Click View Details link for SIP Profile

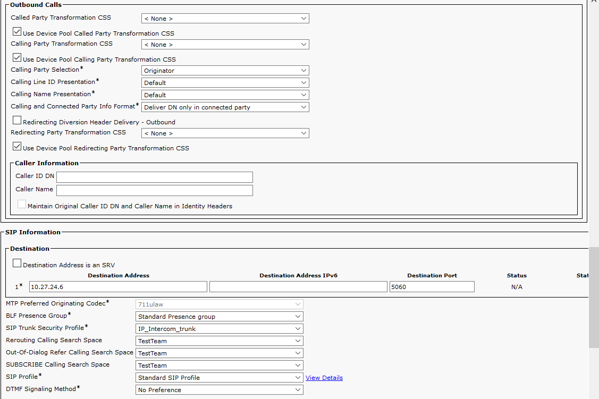pos(324,378)
